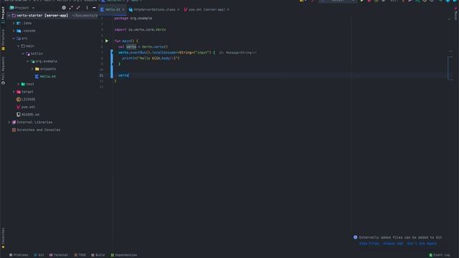459x258 pixels.
Task: Run main using the gutter run icon
Action: coord(107,41)
